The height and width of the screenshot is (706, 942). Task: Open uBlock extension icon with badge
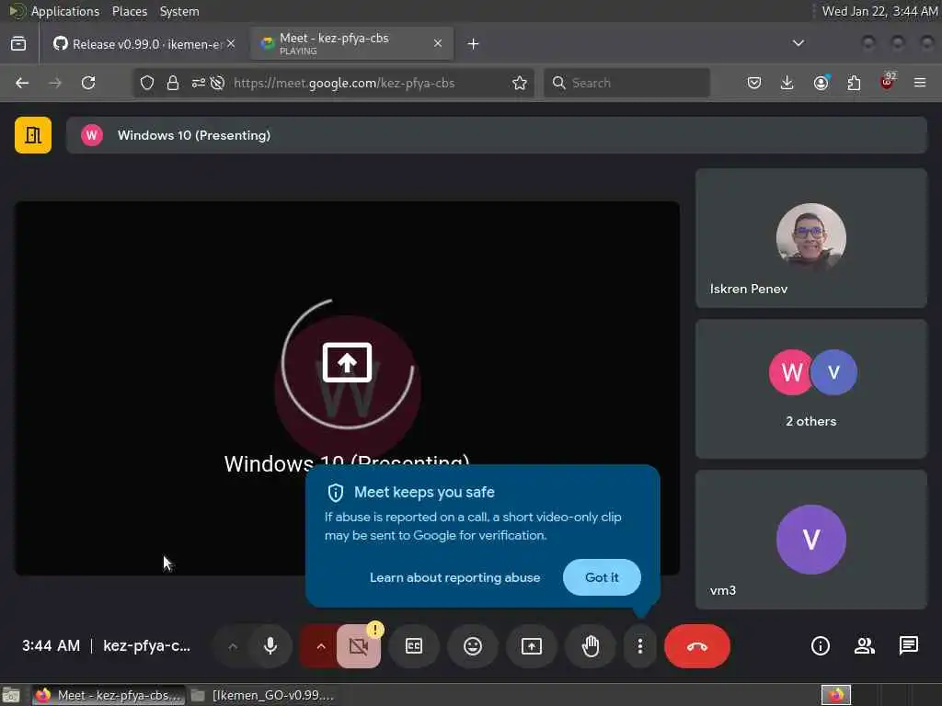[x=887, y=82]
